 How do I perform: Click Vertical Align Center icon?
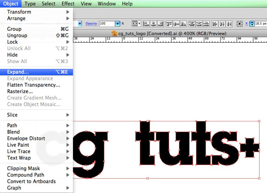pyautogui.click(x=176, y=24)
